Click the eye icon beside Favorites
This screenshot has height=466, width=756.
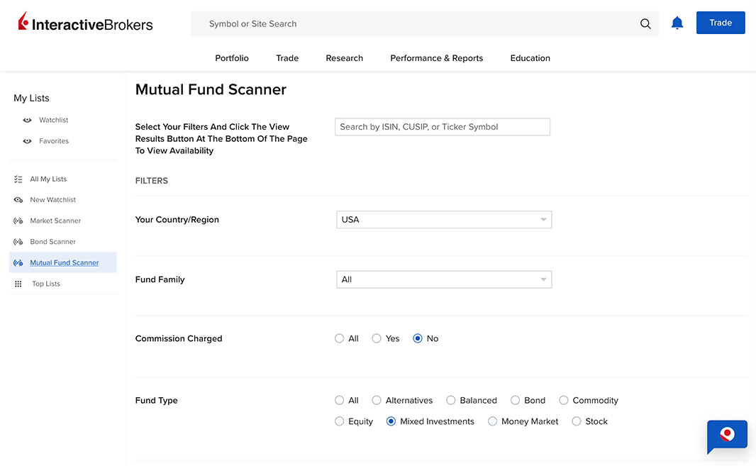click(27, 141)
